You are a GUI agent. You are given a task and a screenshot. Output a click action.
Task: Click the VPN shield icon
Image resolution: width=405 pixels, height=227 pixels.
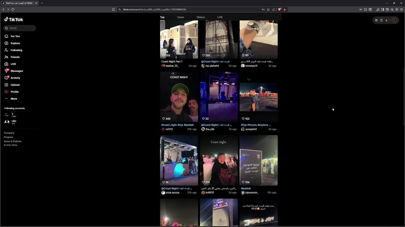click(x=397, y=9)
